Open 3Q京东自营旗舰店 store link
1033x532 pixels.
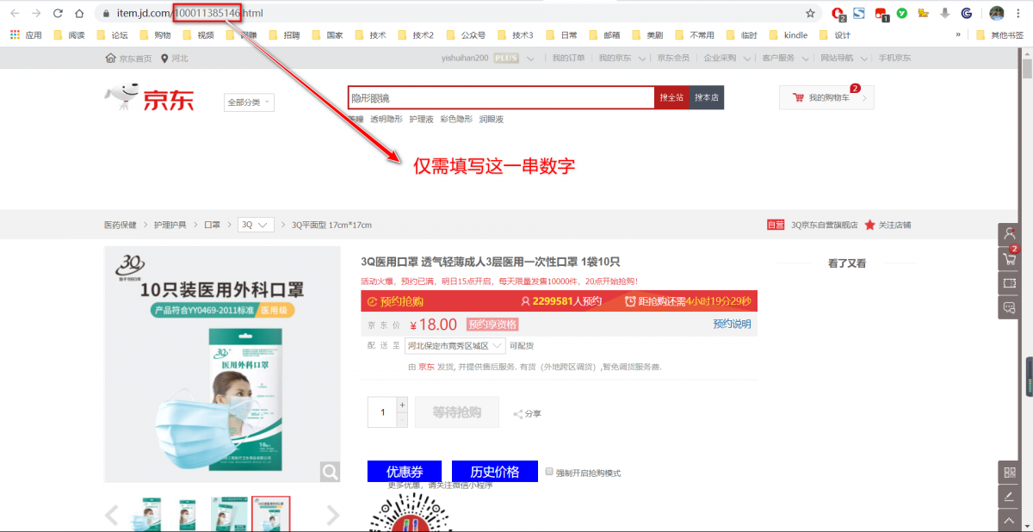(x=824, y=225)
